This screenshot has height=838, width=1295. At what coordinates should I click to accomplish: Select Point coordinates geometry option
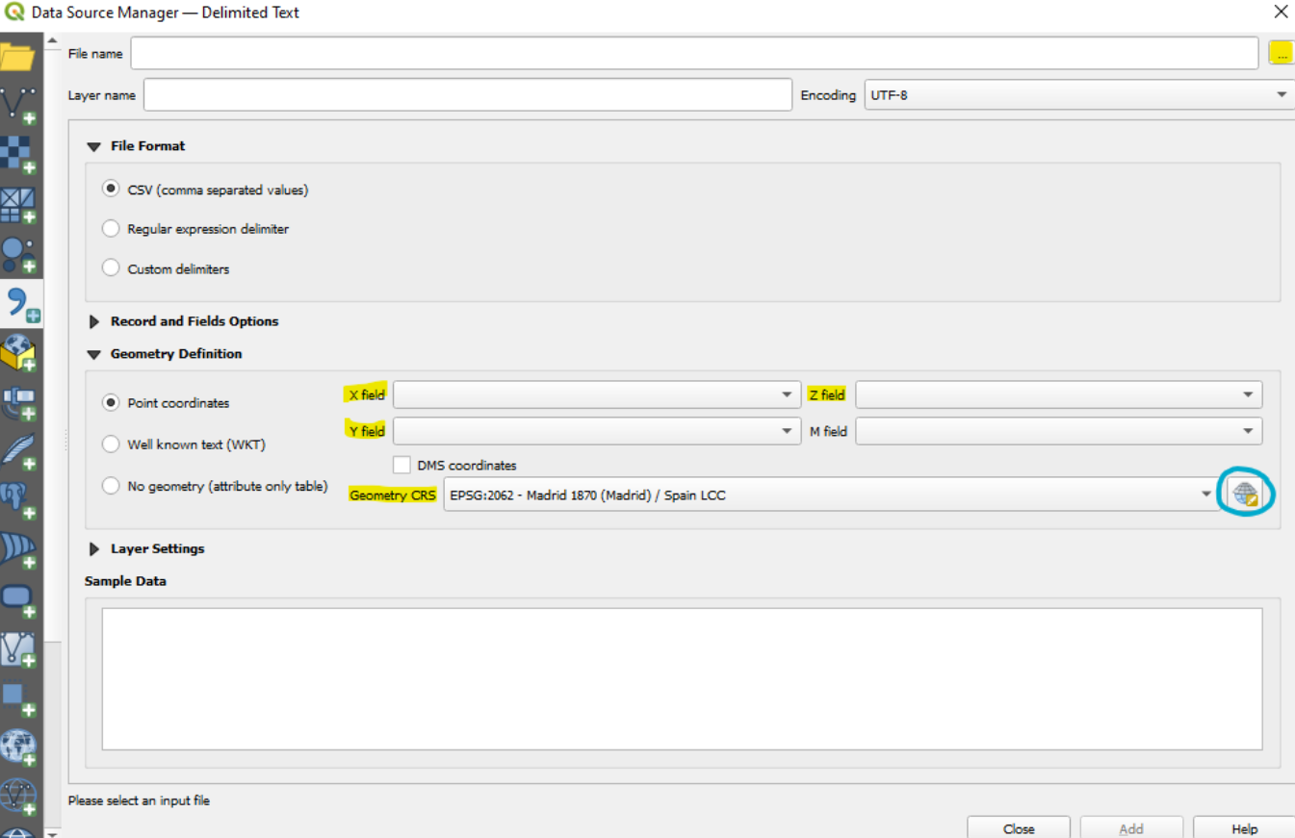click(111, 402)
